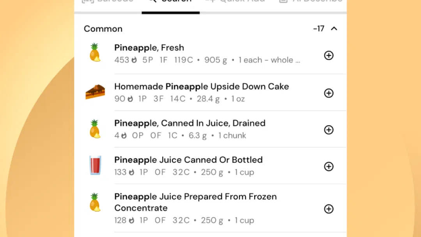This screenshot has width=421, height=237.
Task: Open the Barcode tab
Action: click(x=108, y=1)
